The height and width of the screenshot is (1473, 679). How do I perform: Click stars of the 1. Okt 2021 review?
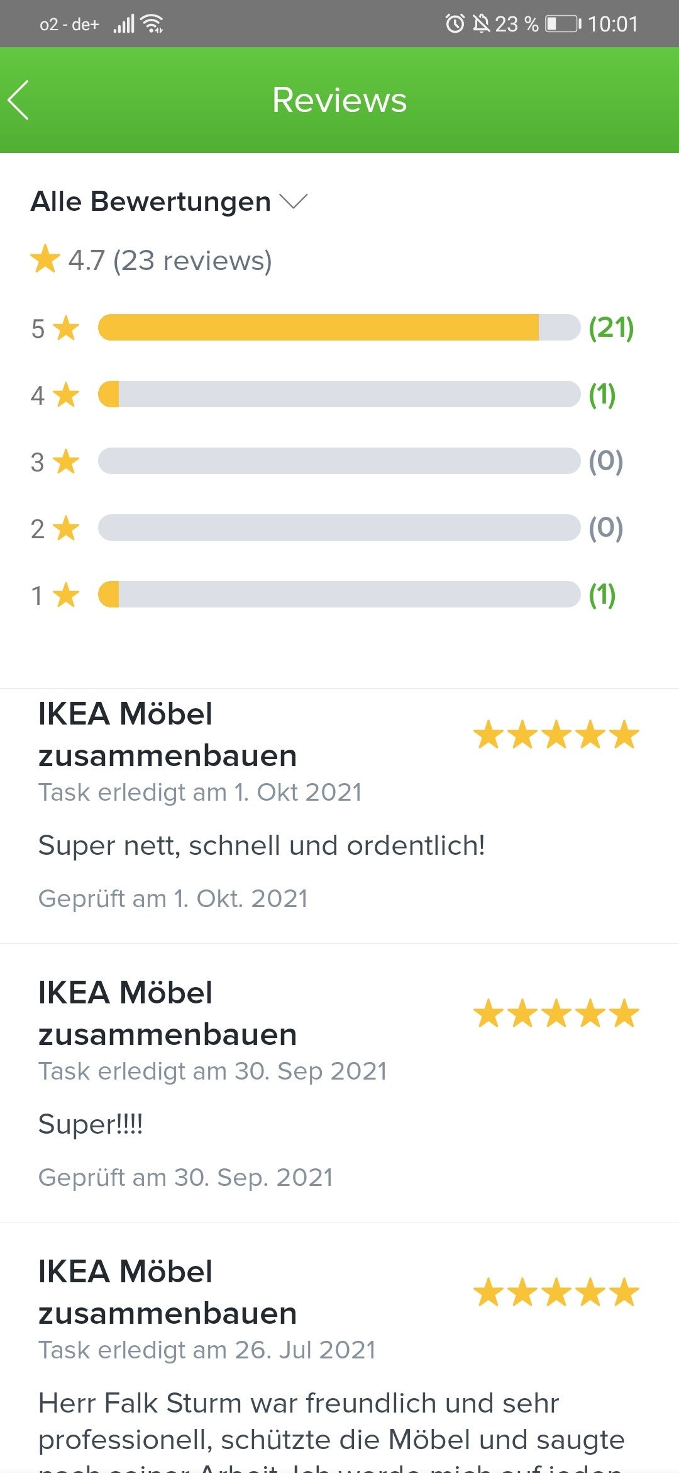pos(556,735)
